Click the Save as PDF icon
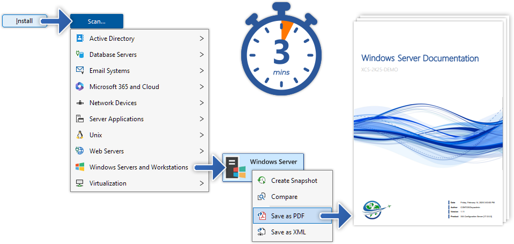This screenshot has height=244, width=514. pyautogui.click(x=262, y=216)
